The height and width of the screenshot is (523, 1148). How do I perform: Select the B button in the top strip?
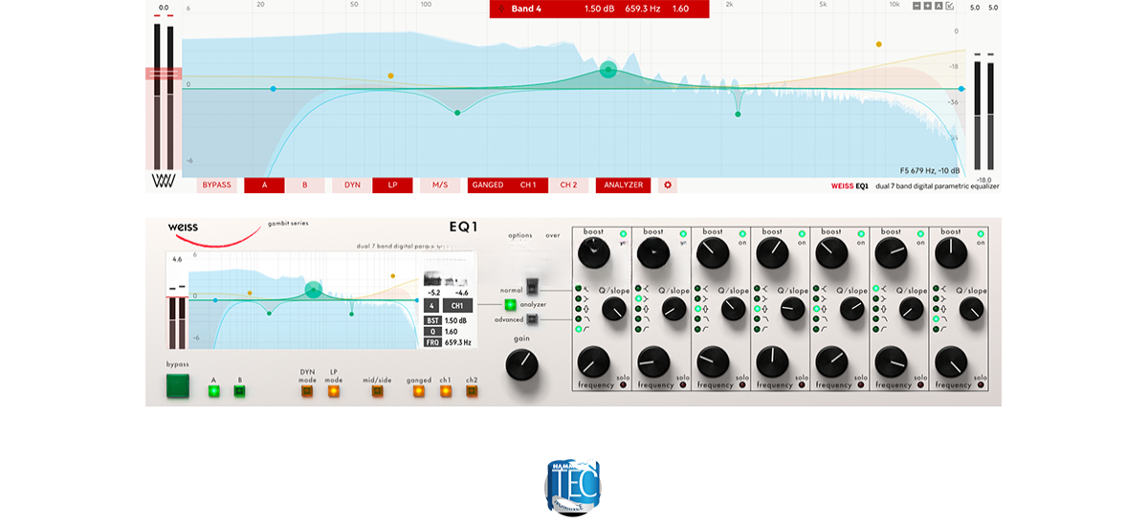(305, 185)
